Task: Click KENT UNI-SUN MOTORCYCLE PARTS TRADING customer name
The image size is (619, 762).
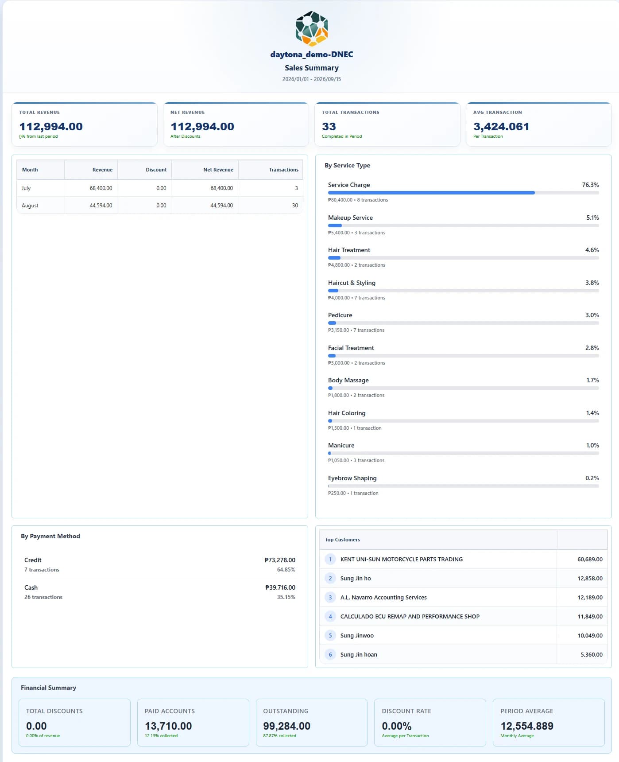Action: (402, 559)
